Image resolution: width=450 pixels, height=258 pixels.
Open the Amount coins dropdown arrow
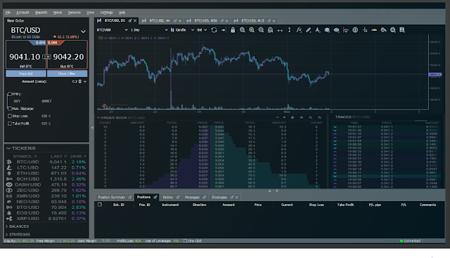[85, 82]
